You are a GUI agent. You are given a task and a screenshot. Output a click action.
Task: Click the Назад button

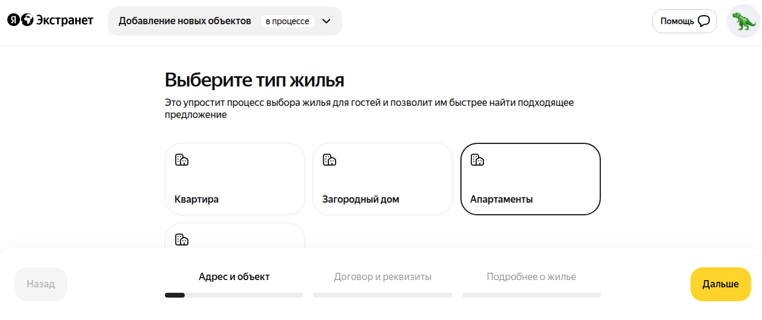pos(41,284)
